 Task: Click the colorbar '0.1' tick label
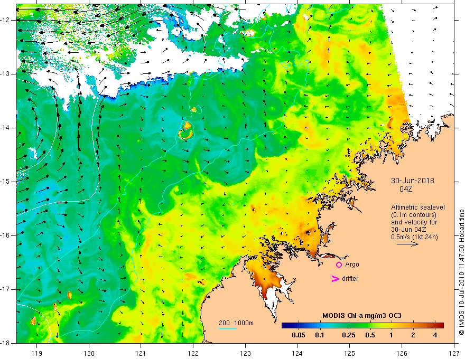coord(319,335)
